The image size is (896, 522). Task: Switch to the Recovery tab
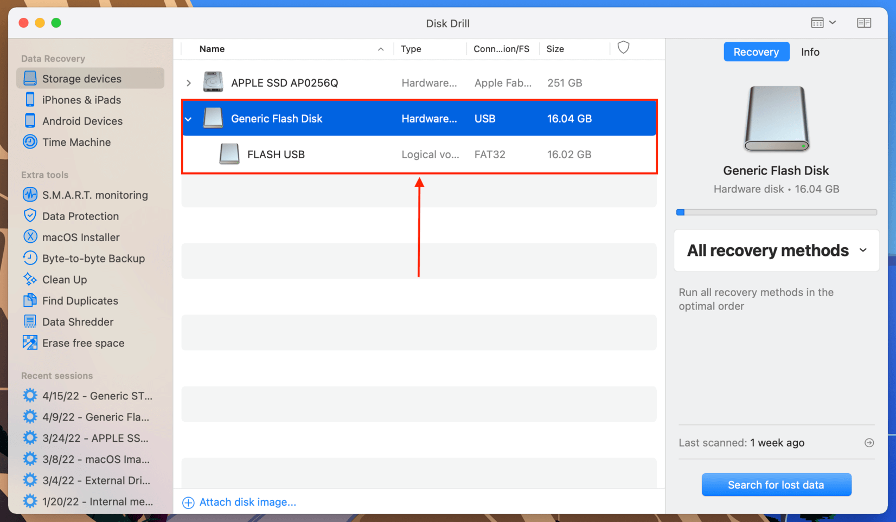[x=756, y=52]
